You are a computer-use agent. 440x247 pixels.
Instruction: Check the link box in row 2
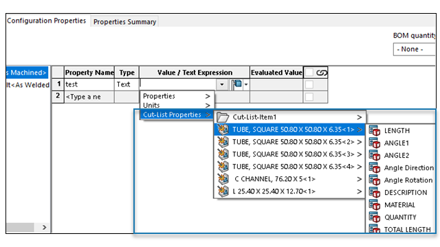(309, 97)
